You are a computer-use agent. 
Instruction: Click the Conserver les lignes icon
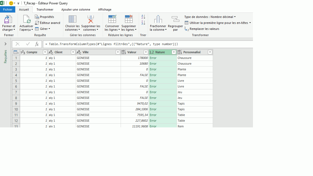click(112, 19)
